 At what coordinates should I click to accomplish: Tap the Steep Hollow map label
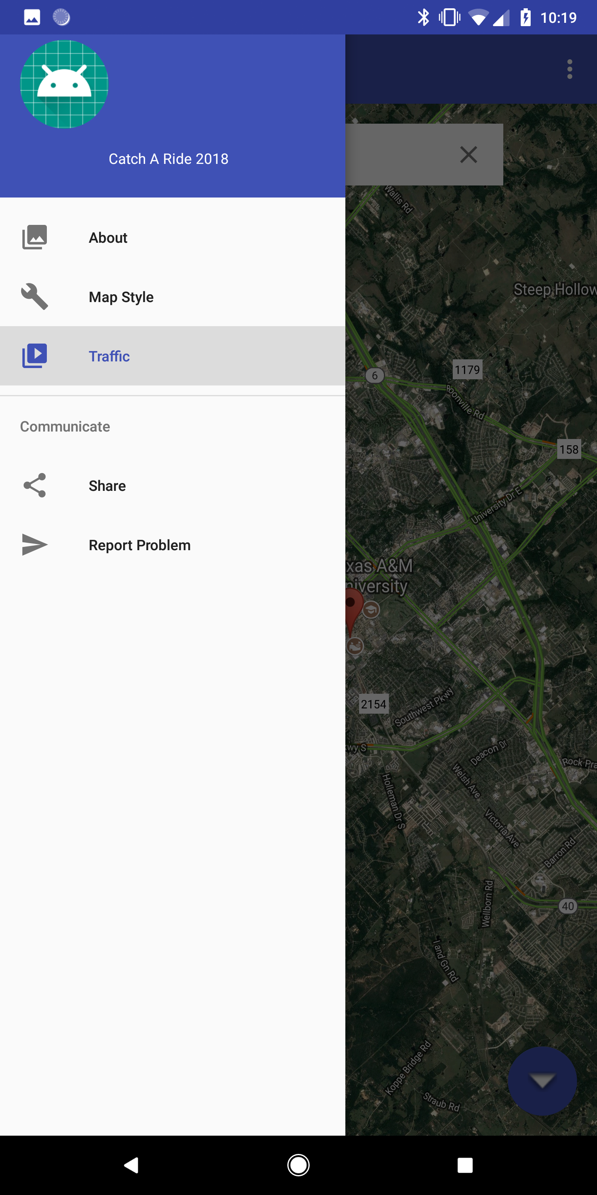click(x=555, y=290)
